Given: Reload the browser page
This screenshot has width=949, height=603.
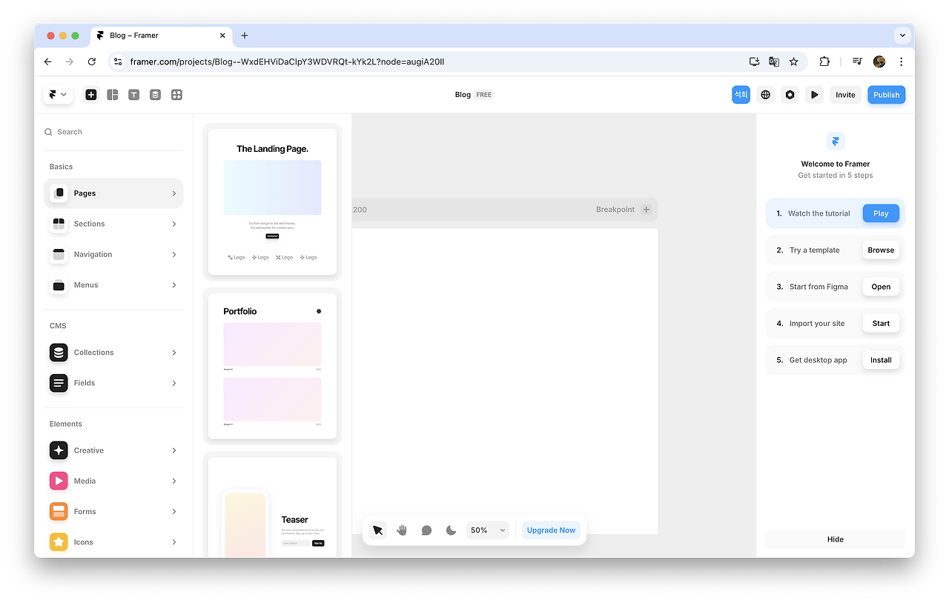Looking at the screenshot, I should tap(92, 62).
